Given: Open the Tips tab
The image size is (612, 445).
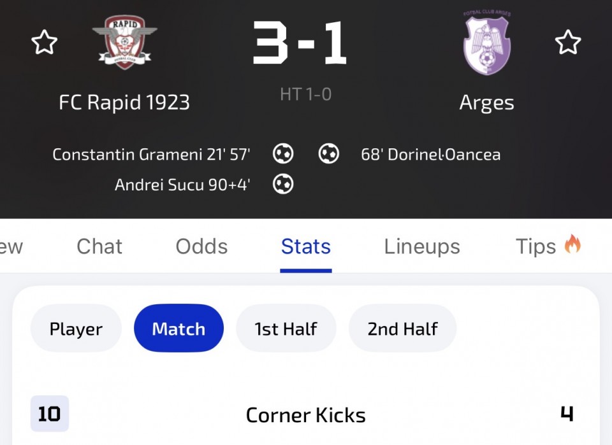Looking at the screenshot, I should click(535, 246).
